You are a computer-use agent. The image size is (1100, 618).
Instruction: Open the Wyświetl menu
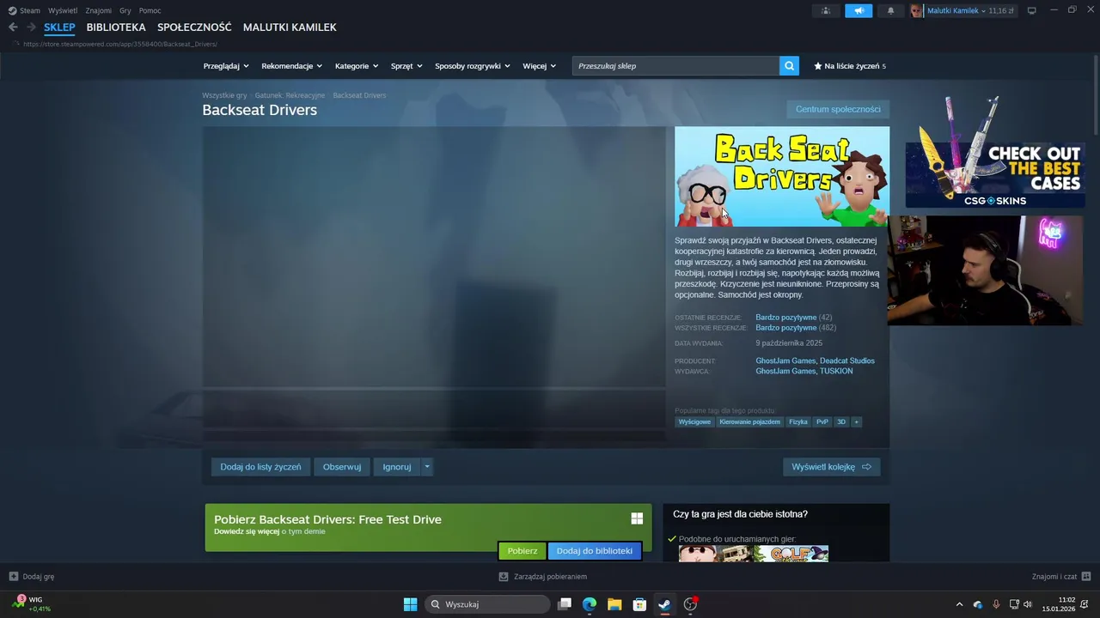point(63,10)
